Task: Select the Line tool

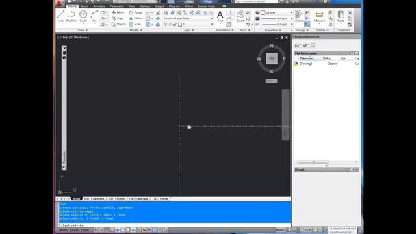Action: [x=60, y=16]
